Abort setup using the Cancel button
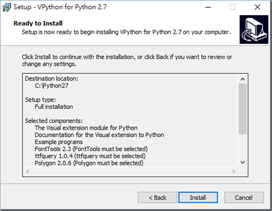272x211 pixels. click(x=244, y=197)
